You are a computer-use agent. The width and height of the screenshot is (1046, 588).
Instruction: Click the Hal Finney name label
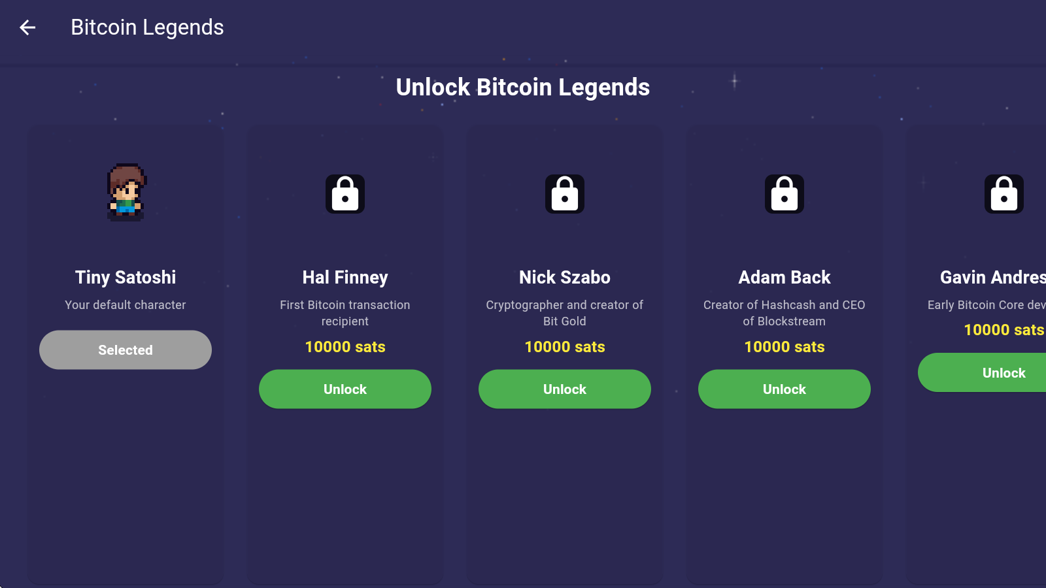pos(345,278)
